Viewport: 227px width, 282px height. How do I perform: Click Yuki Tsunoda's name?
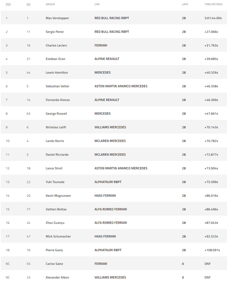tap(55, 182)
